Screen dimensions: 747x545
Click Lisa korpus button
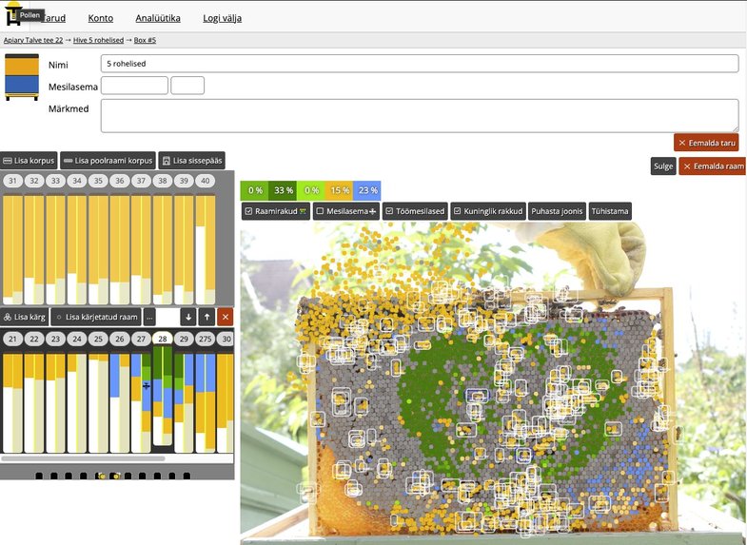(29, 161)
